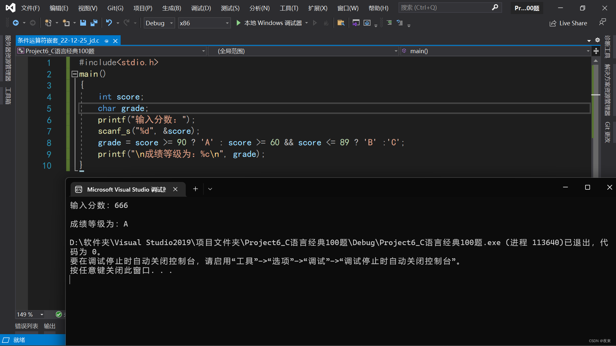
Task: Open the x86 platform dropdown
Action: point(227,23)
